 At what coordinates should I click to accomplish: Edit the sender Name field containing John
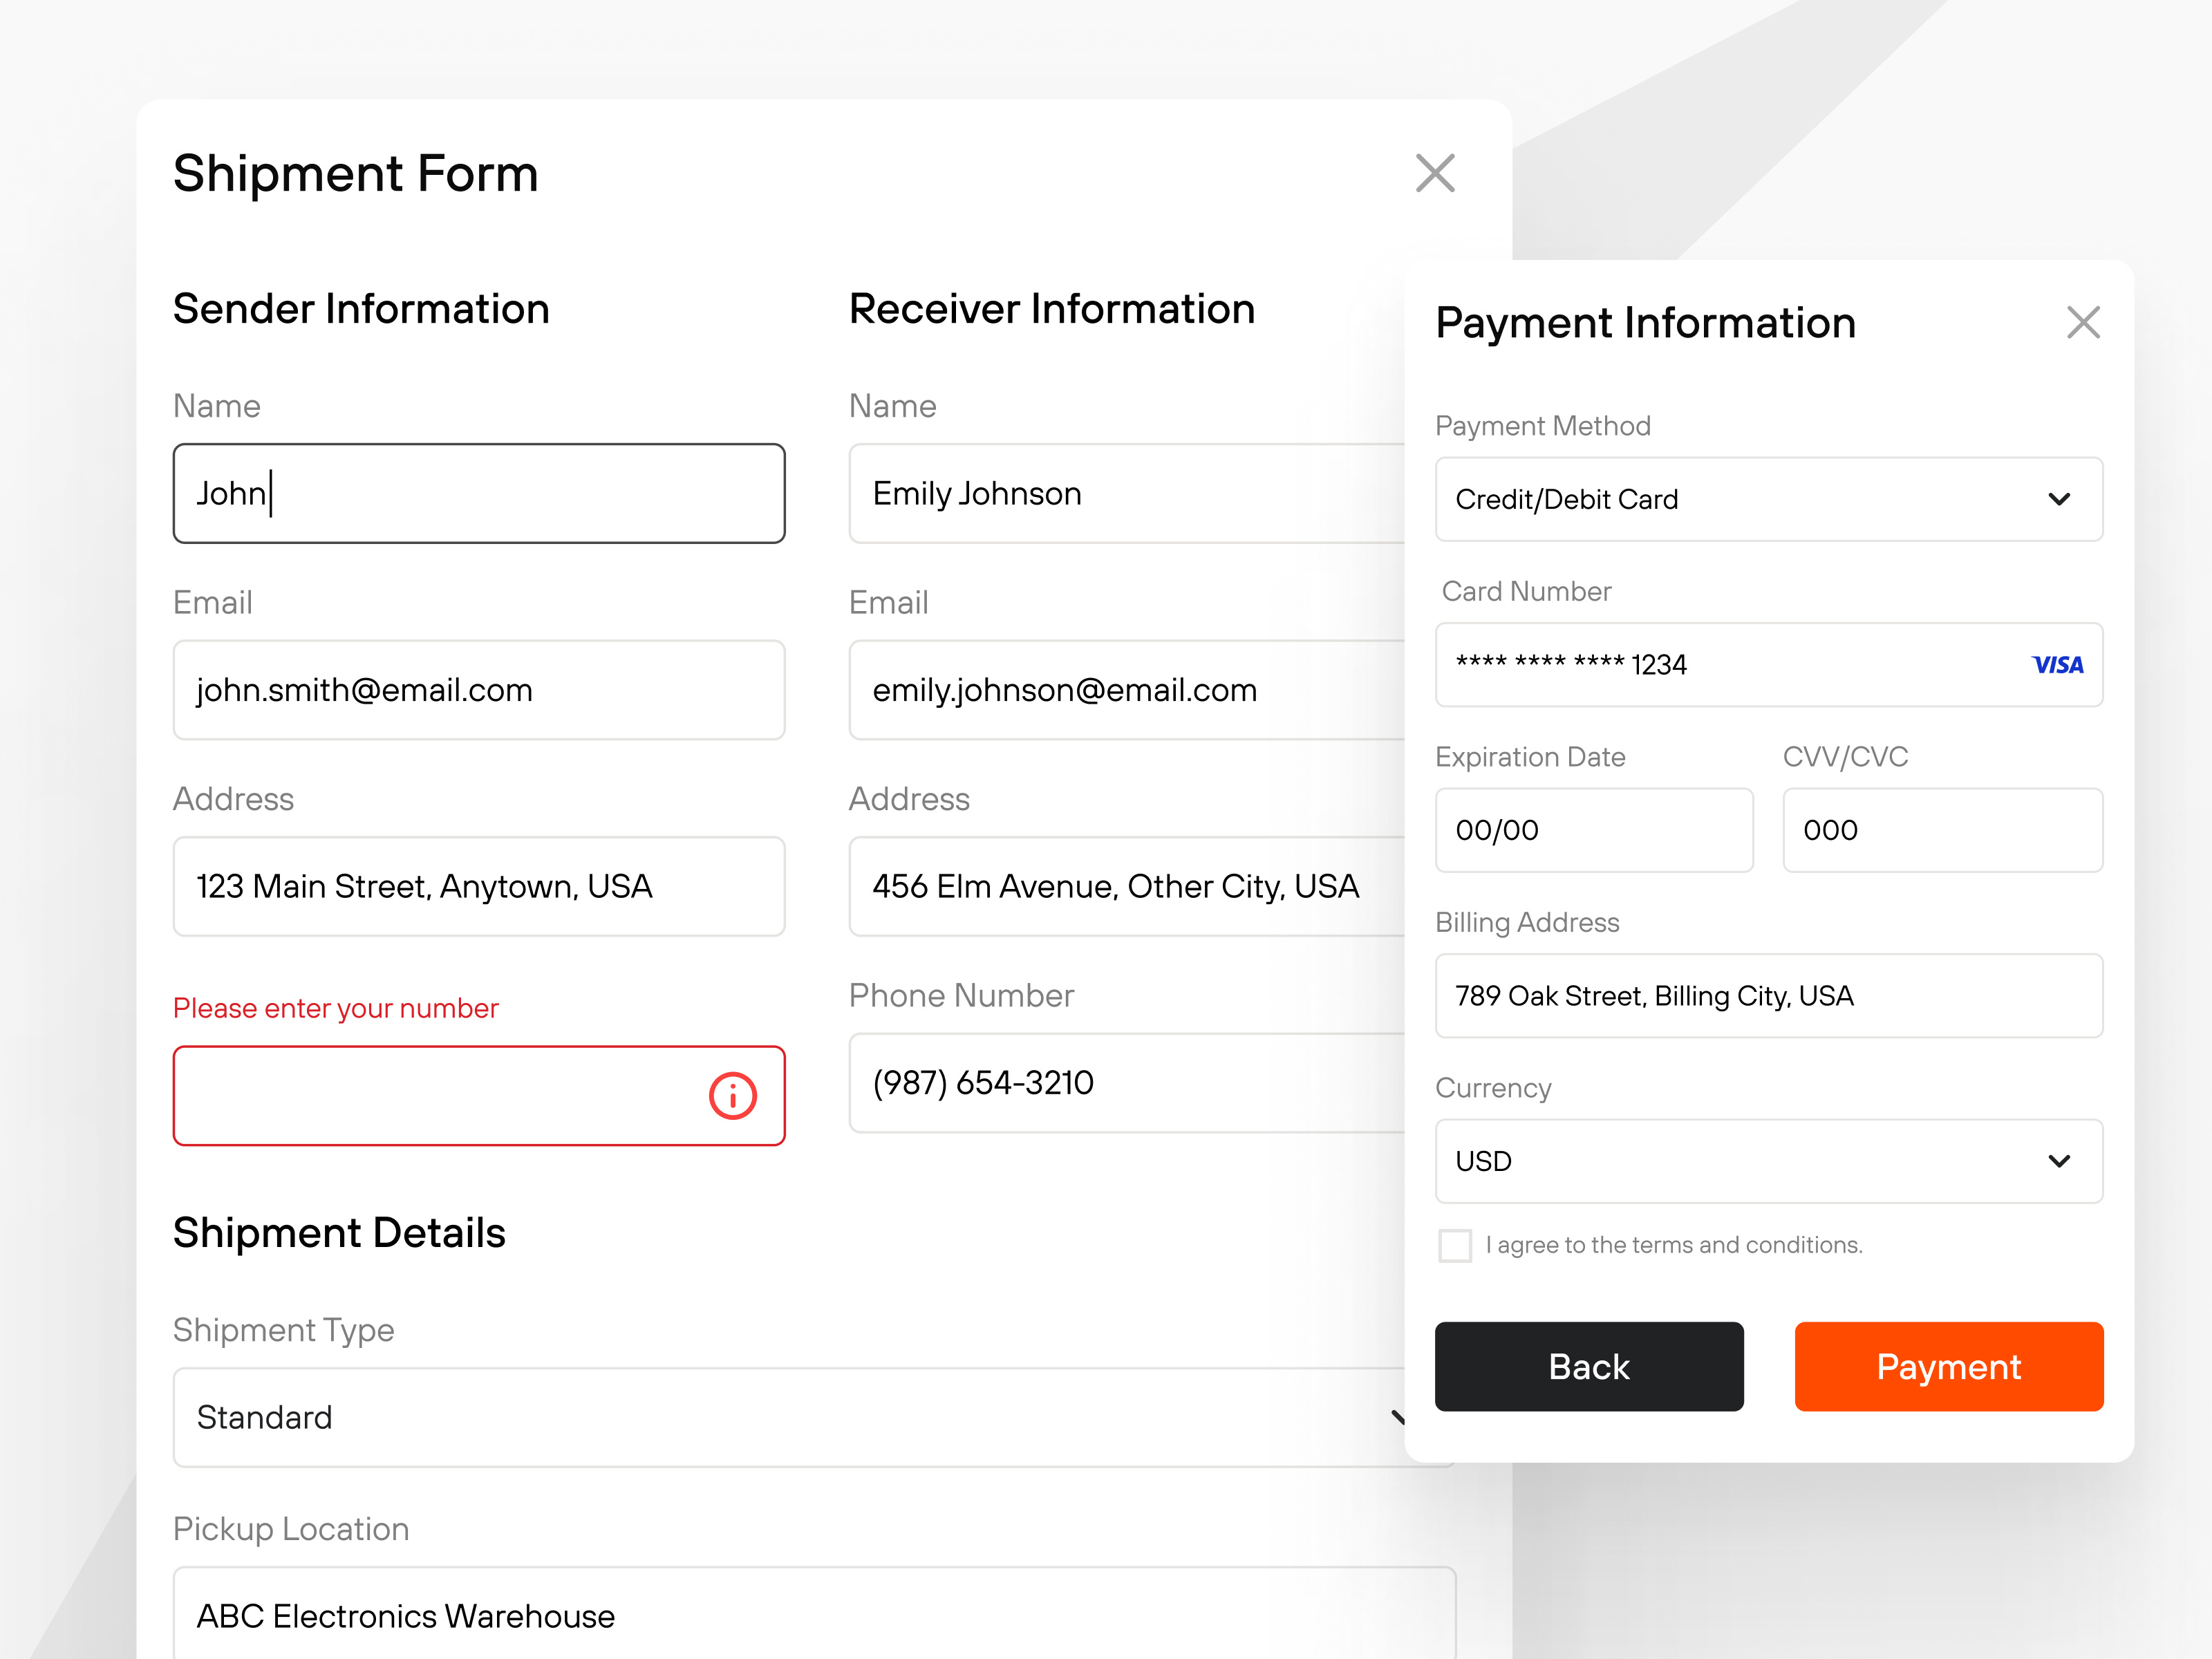[x=479, y=493]
